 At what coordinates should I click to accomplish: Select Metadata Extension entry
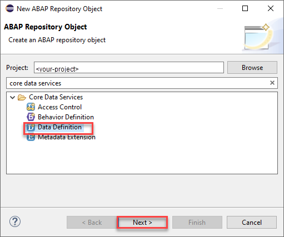coord(67,137)
